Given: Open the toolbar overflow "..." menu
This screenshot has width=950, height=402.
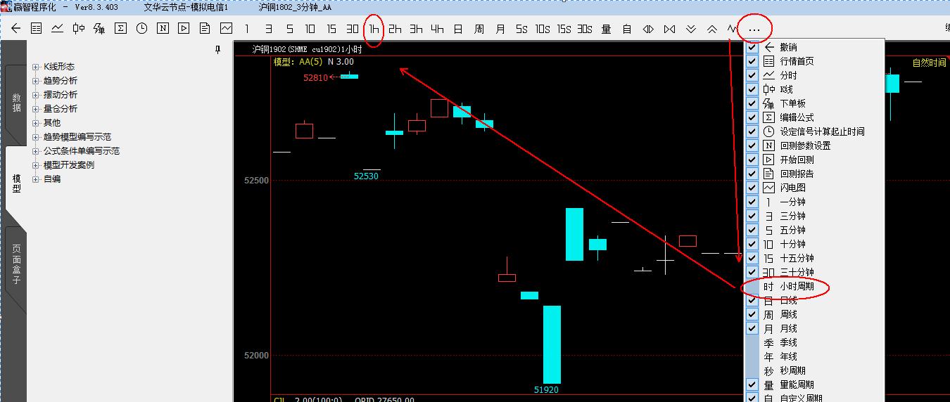Looking at the screenshot, I should [x=754, y=30].
